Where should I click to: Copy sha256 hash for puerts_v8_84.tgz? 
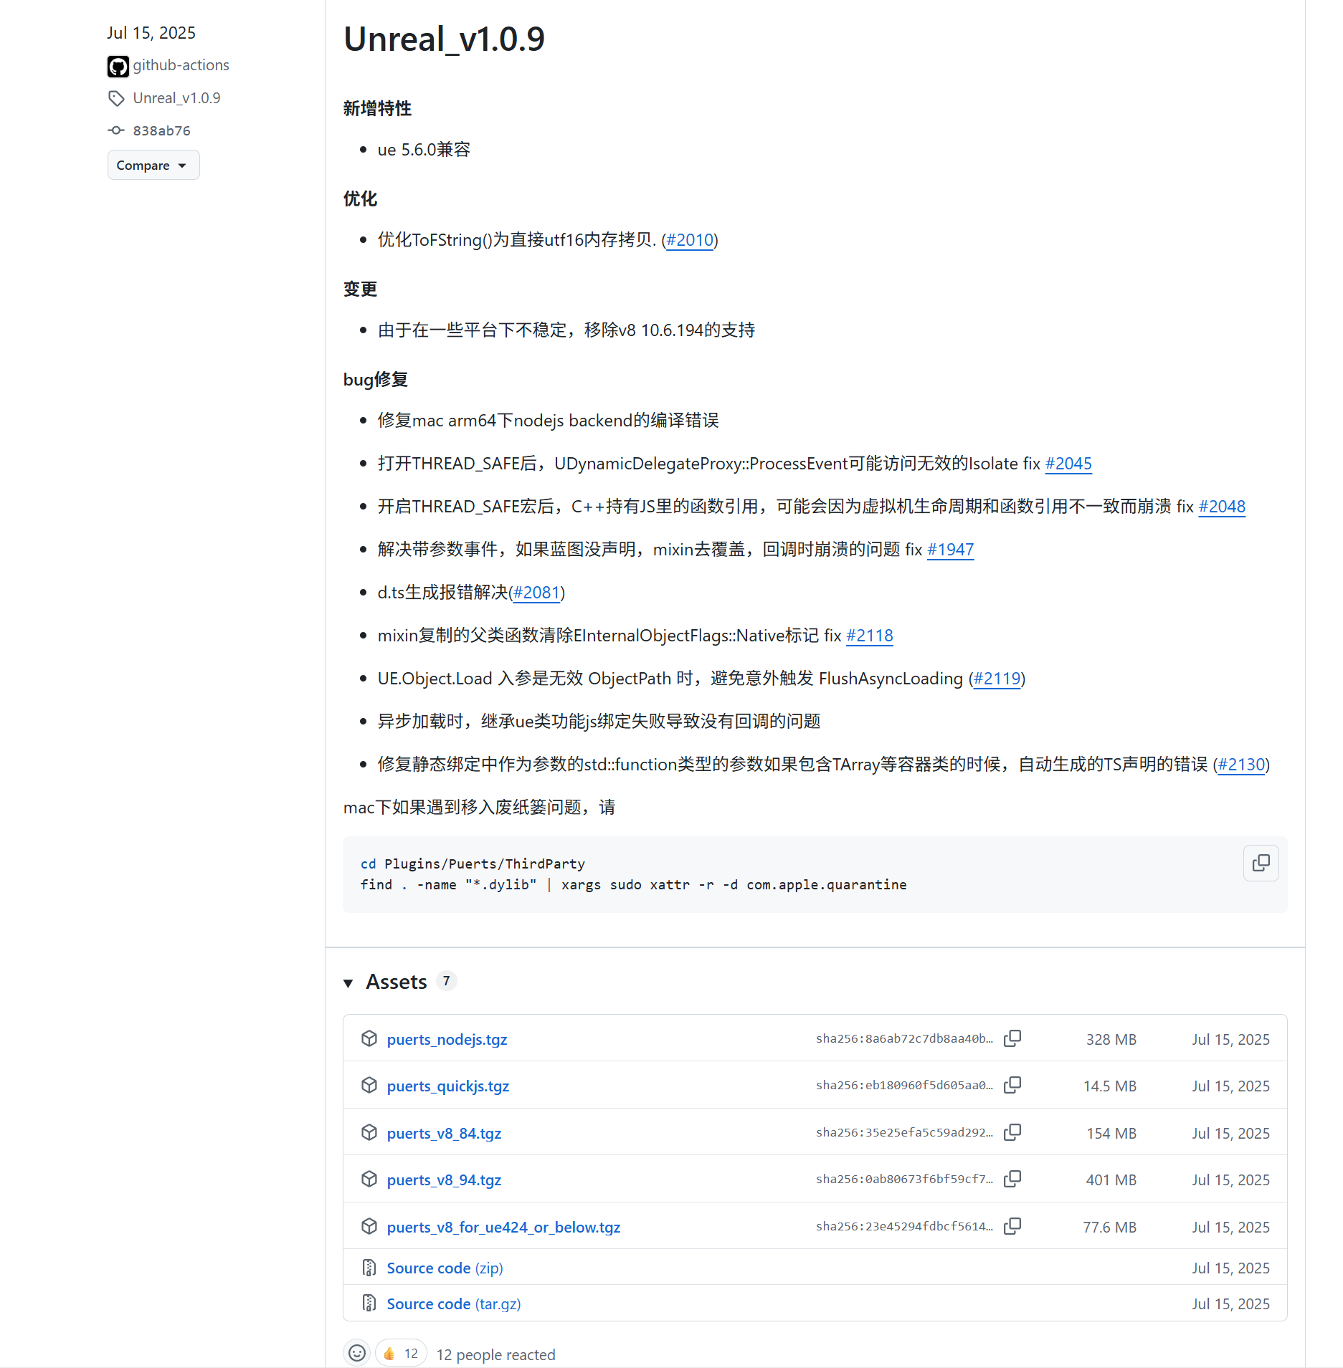(x=1012, y=1132)
